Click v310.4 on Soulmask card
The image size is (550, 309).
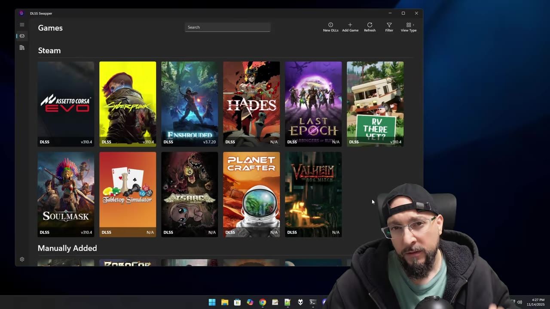click(86, 233)
